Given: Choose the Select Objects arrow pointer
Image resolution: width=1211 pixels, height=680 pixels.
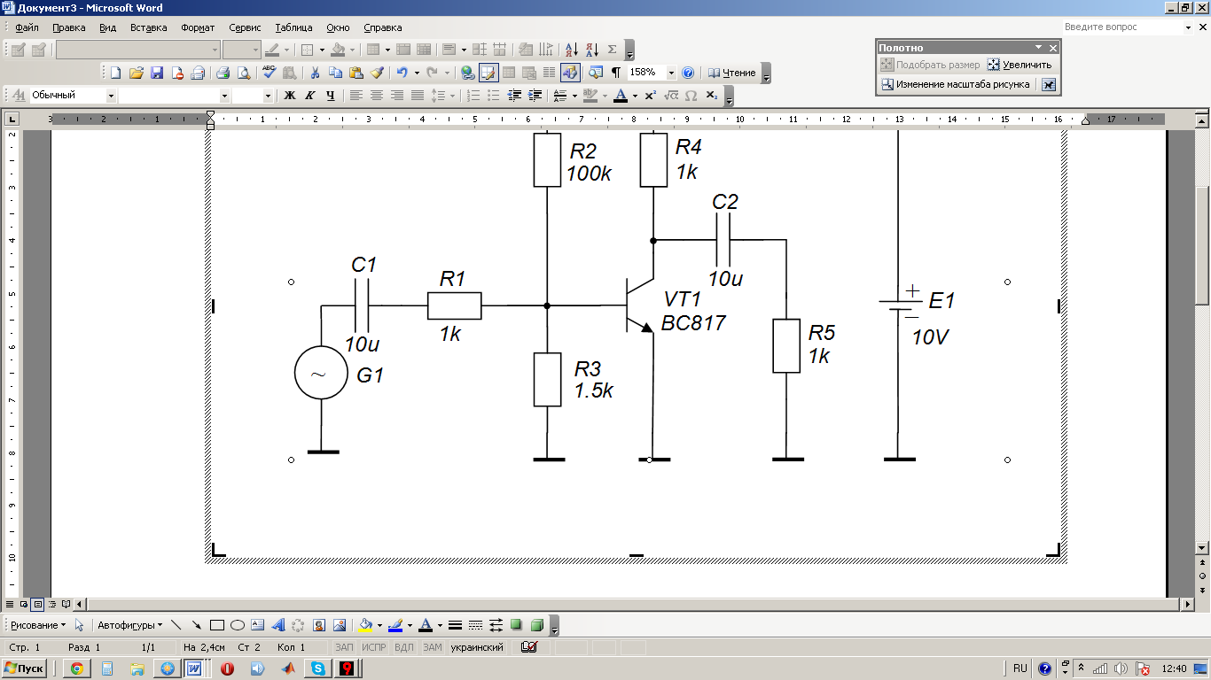Looking at the screenshot, I should [79, 625].
